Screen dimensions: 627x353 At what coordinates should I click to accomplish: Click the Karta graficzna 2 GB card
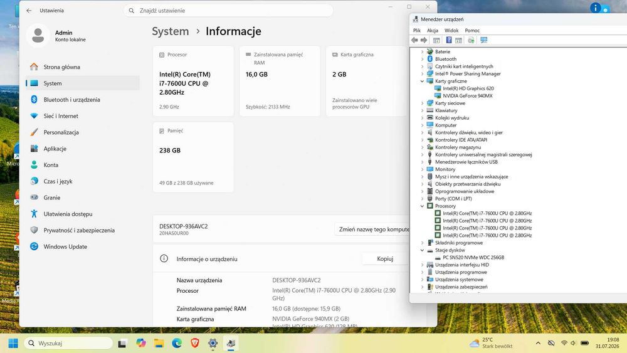(366, 81)
